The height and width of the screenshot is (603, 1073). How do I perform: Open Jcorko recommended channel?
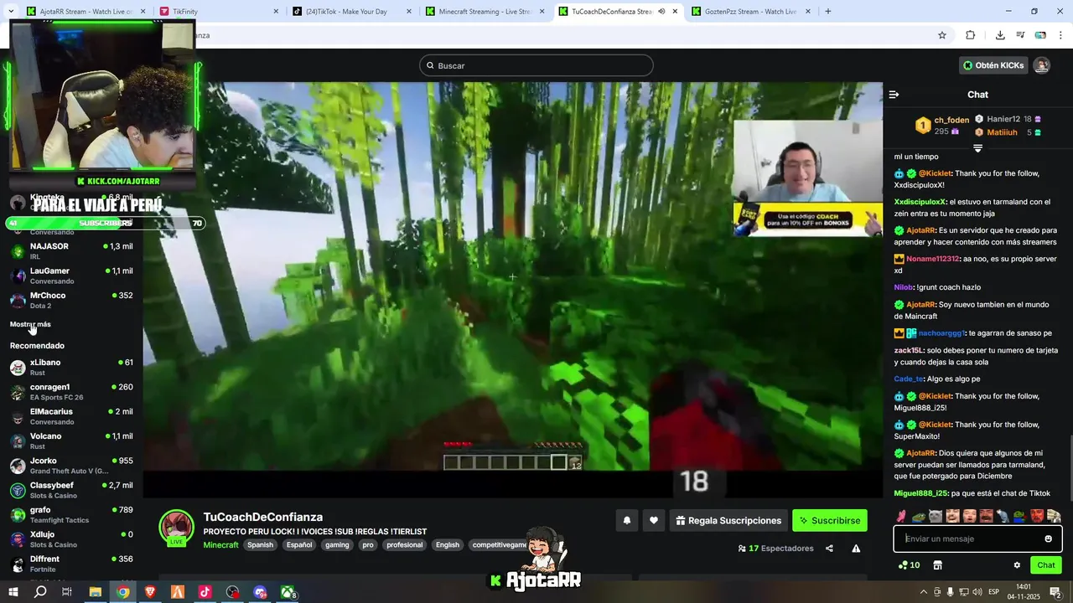tap(71, 466)
